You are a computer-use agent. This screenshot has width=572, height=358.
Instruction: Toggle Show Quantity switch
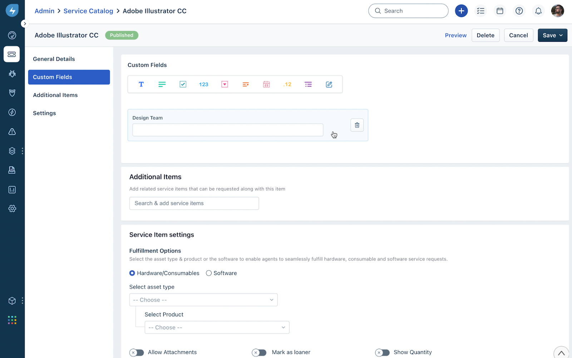point(382,353)
